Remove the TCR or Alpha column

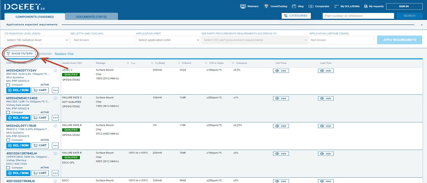207,63
